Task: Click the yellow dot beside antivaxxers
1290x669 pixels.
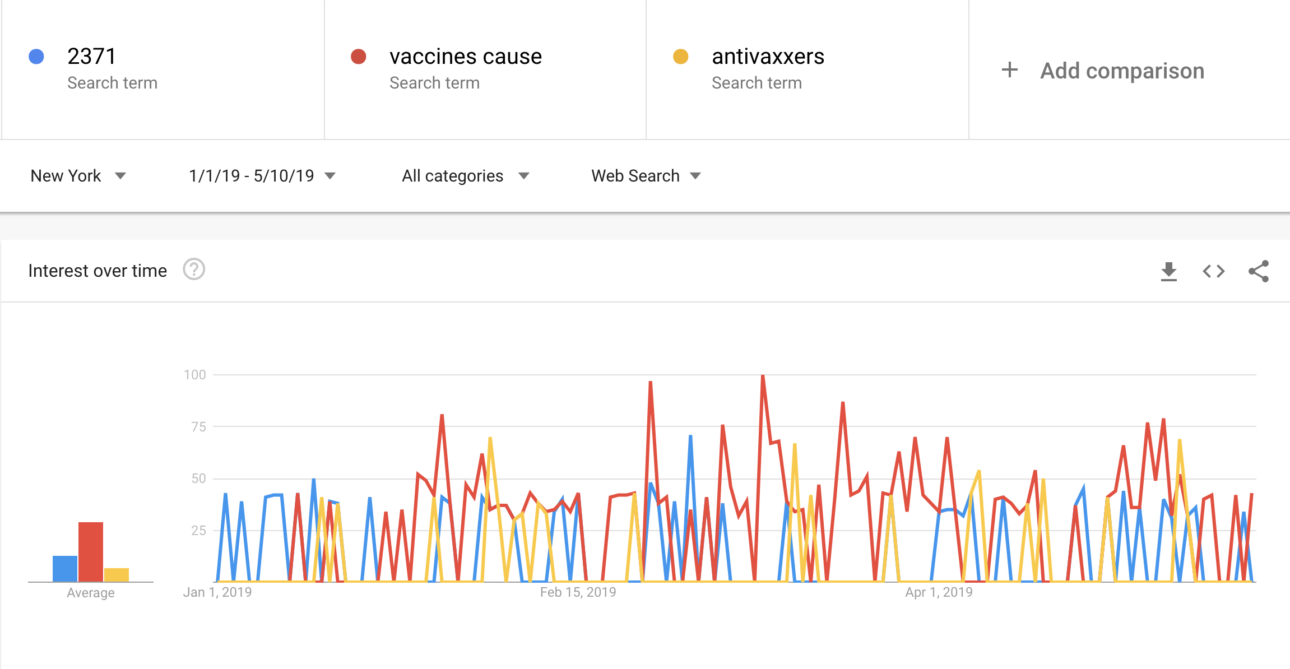Action: (x=681, y=57)
